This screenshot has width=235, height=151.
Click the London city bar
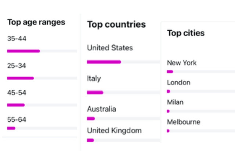point(201,91)
